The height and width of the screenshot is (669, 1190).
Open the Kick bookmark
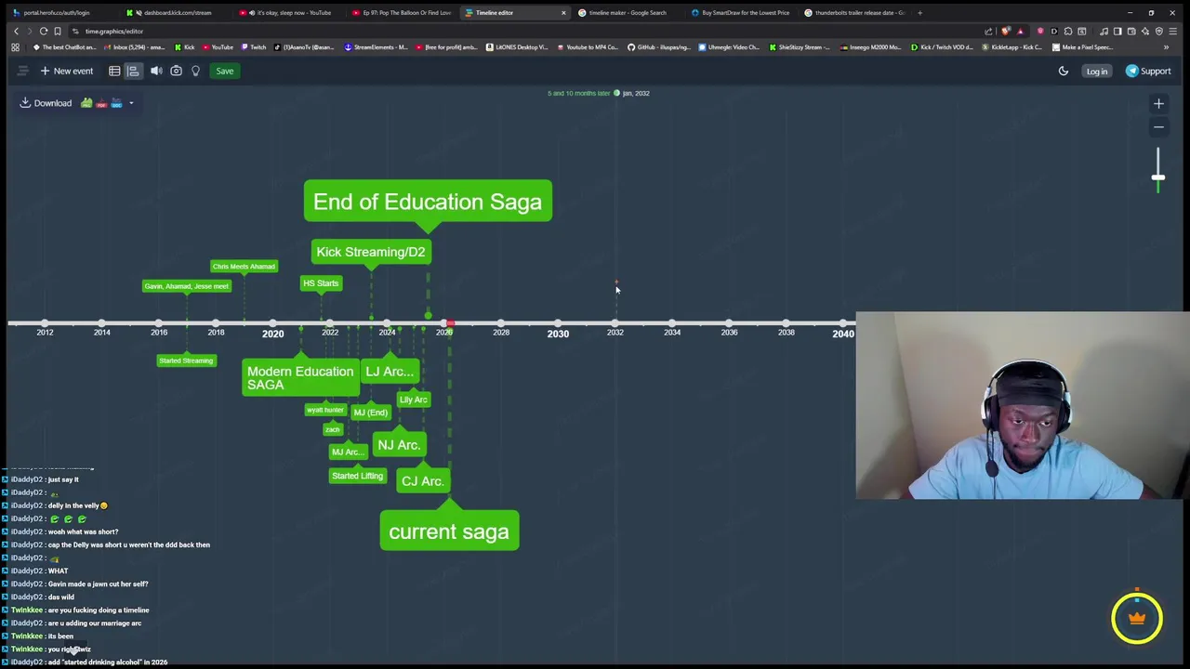(x=185, y=47)
